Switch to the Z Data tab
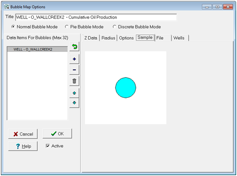The image size is (237, 176). coord(91,38)
